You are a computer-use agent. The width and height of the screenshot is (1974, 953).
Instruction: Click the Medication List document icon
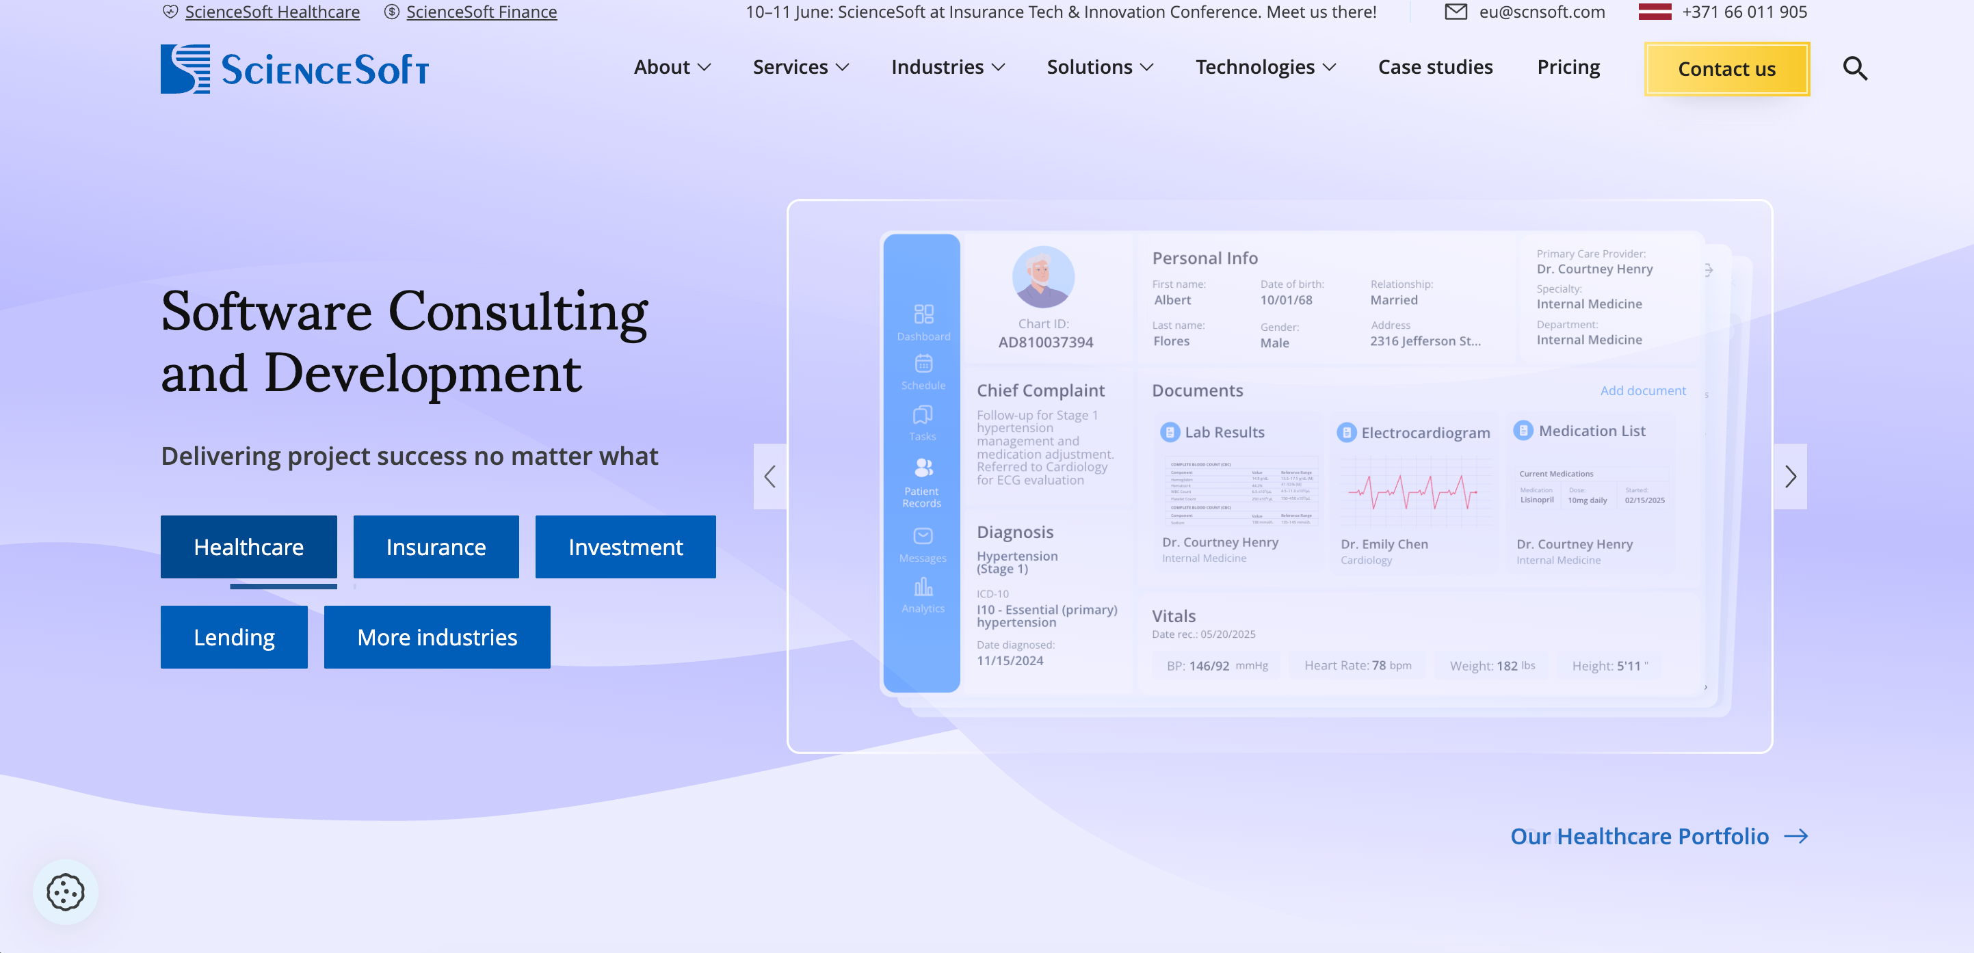point(1523,431)
